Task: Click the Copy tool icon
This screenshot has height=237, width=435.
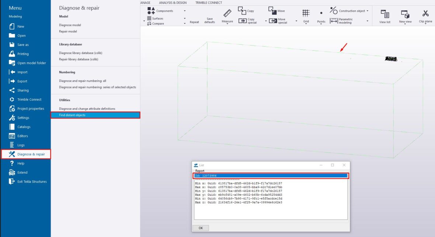Action: 242,11
